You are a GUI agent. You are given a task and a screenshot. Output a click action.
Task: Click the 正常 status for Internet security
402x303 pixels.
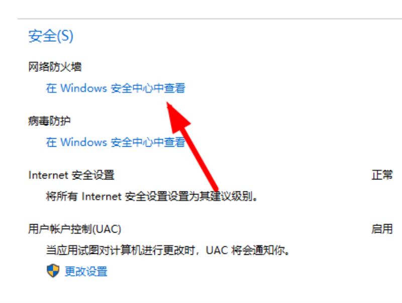click(x=382, y=175)
